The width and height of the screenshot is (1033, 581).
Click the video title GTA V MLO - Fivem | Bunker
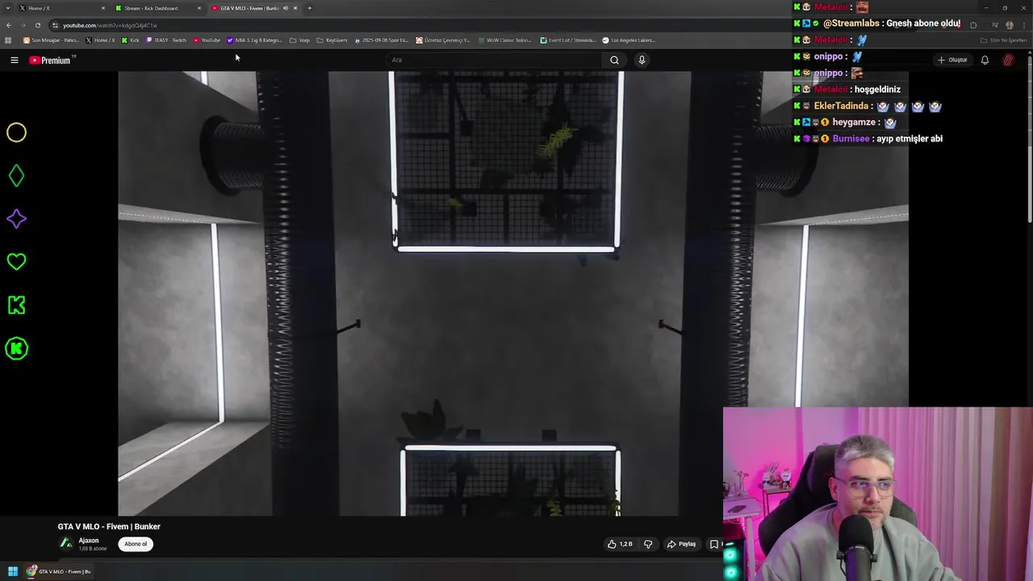pos(109,526)
